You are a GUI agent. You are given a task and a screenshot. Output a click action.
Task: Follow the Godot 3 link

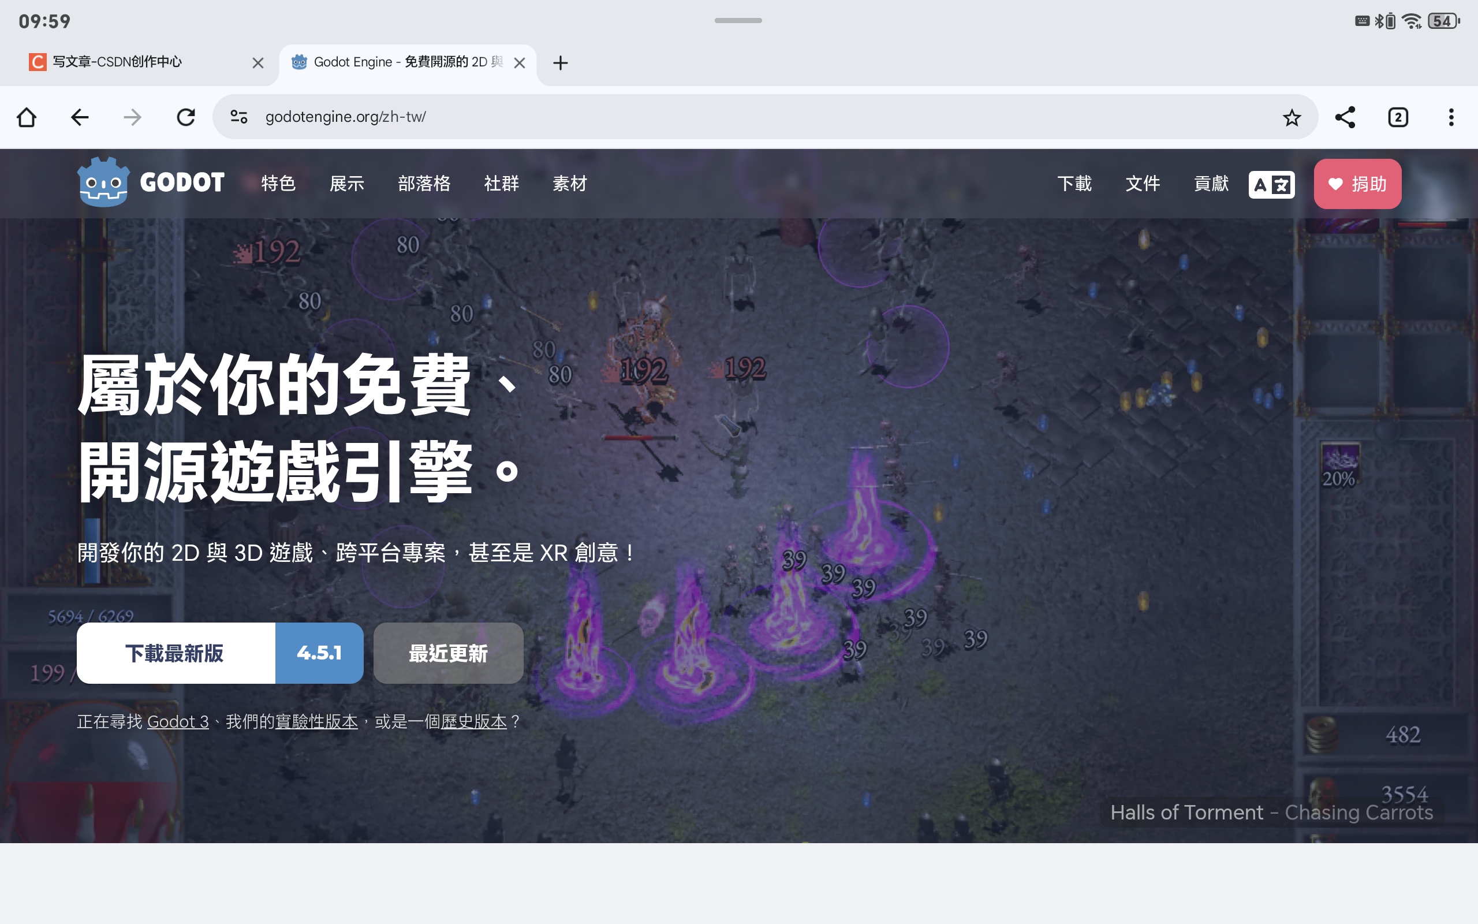coord(178,722)
